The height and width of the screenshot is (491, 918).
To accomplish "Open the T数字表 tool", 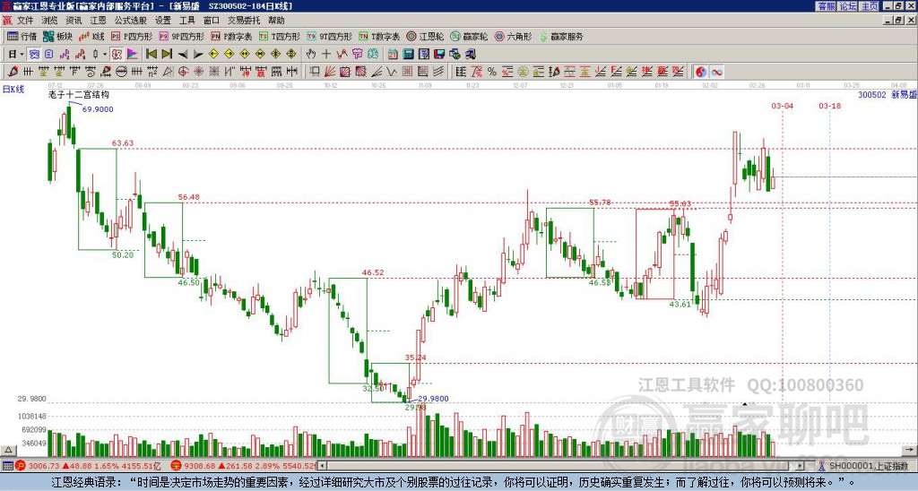I will coord(379,36).
